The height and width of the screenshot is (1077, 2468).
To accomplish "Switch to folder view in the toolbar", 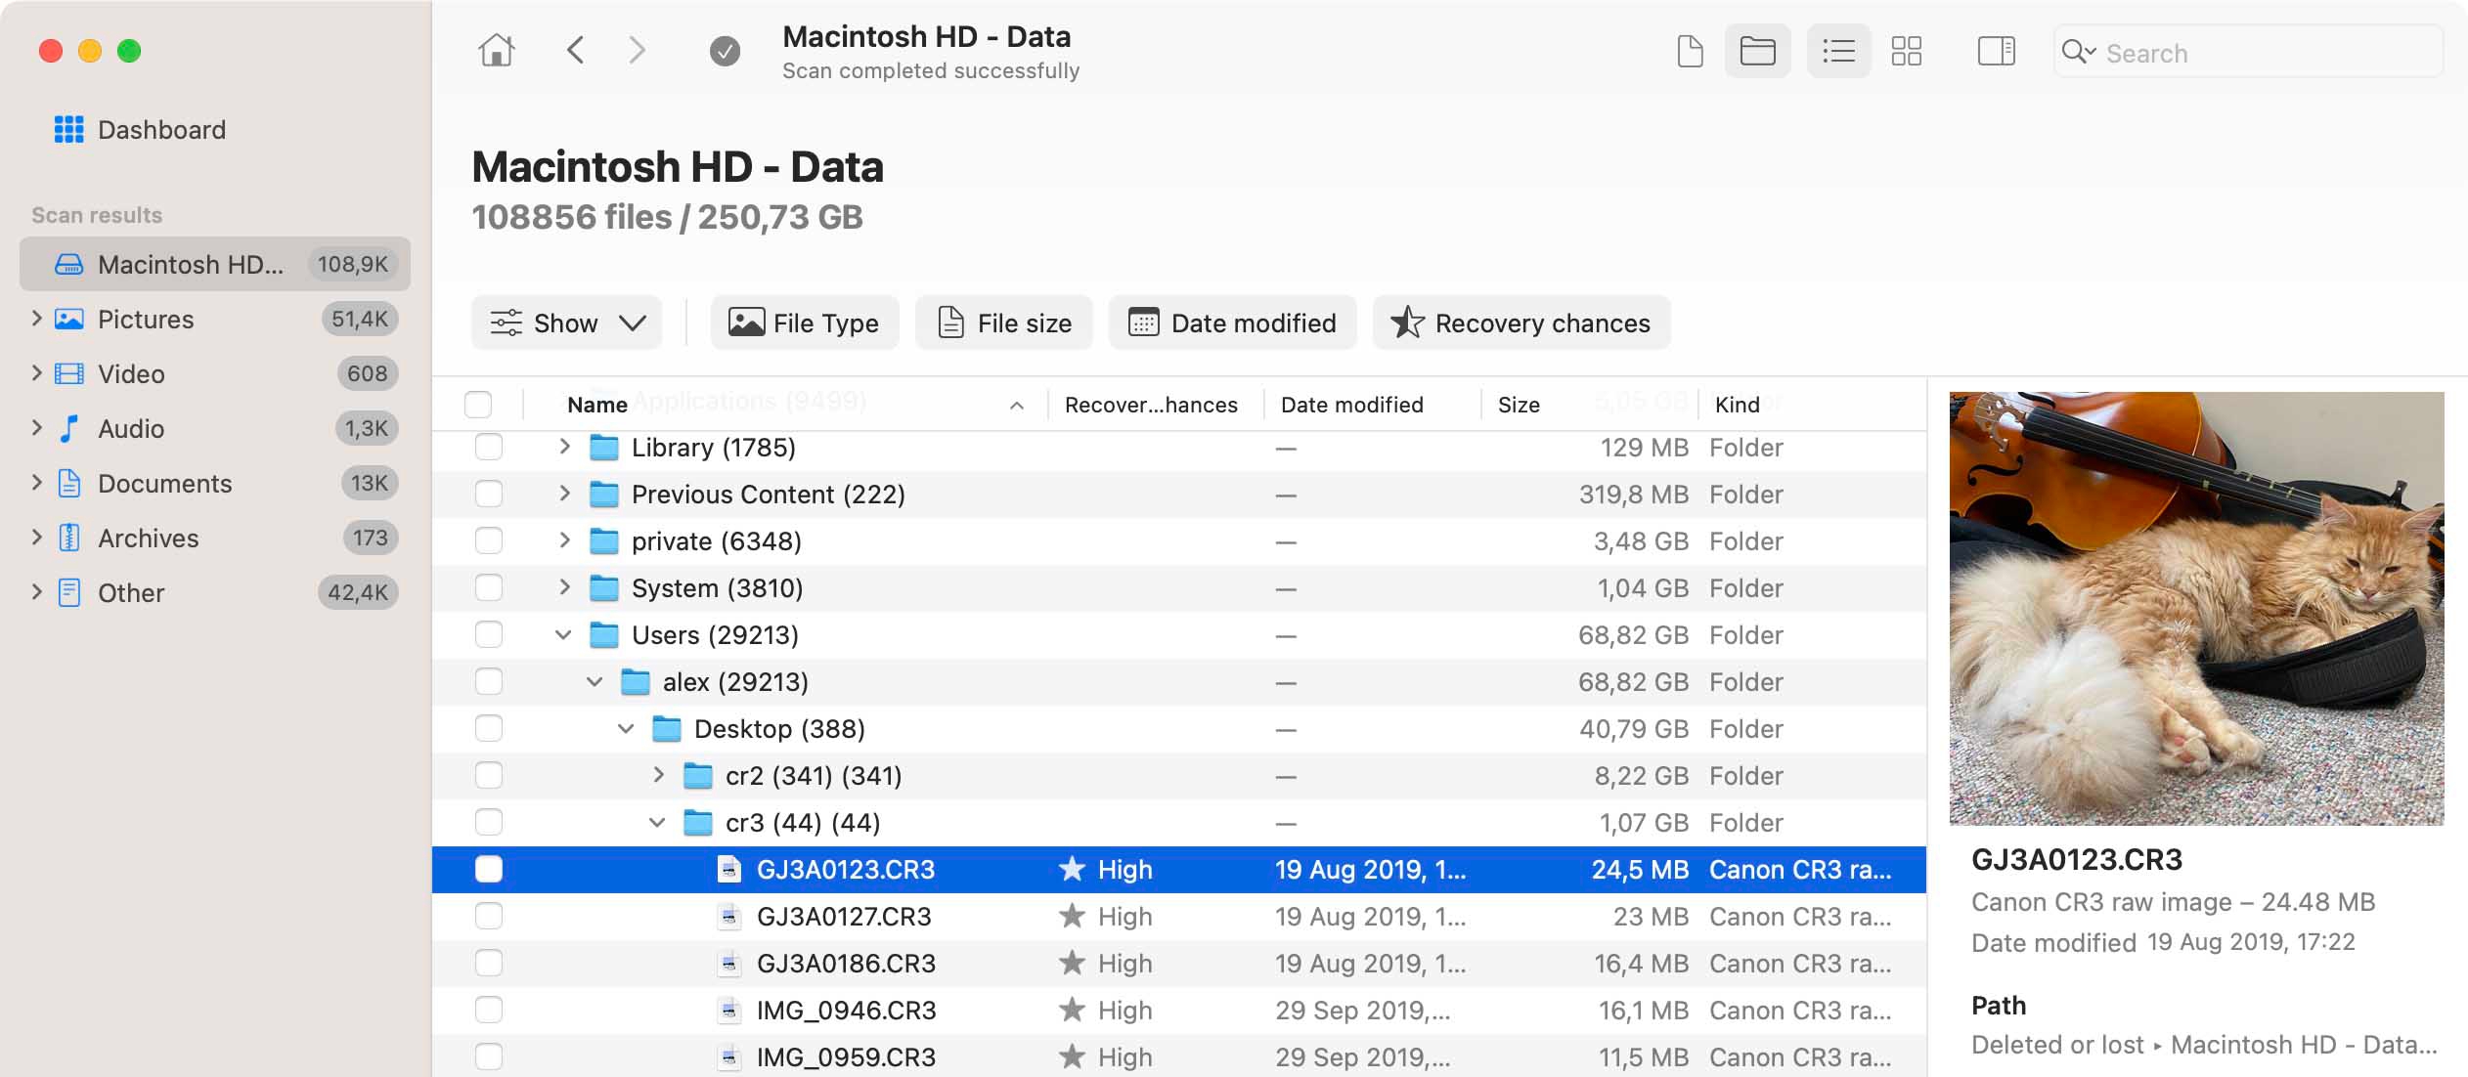I will (x=1757, y=50).
